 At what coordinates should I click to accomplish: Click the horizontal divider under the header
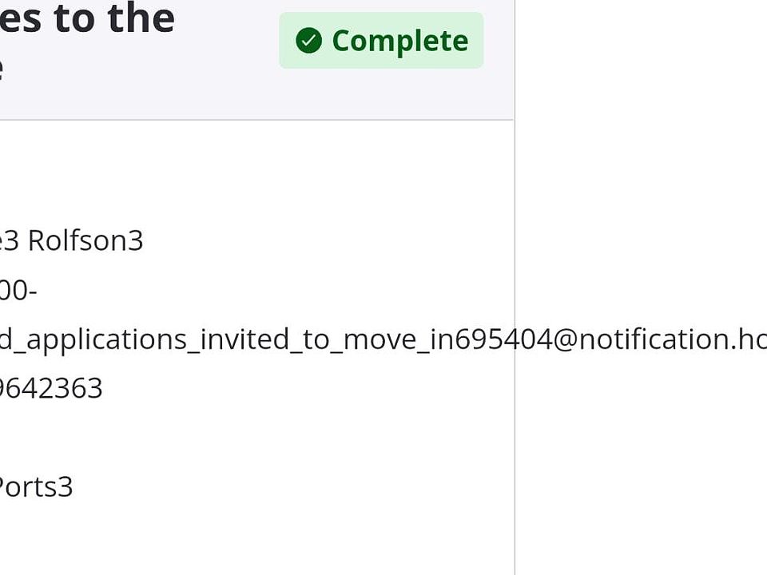coord(256,120)
